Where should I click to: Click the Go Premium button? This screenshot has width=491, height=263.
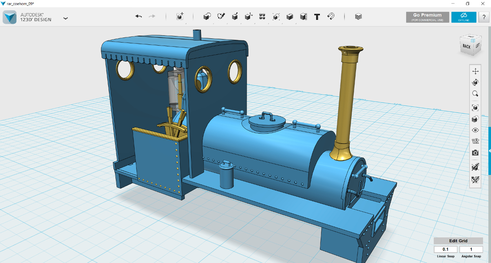tap(427, 17)
